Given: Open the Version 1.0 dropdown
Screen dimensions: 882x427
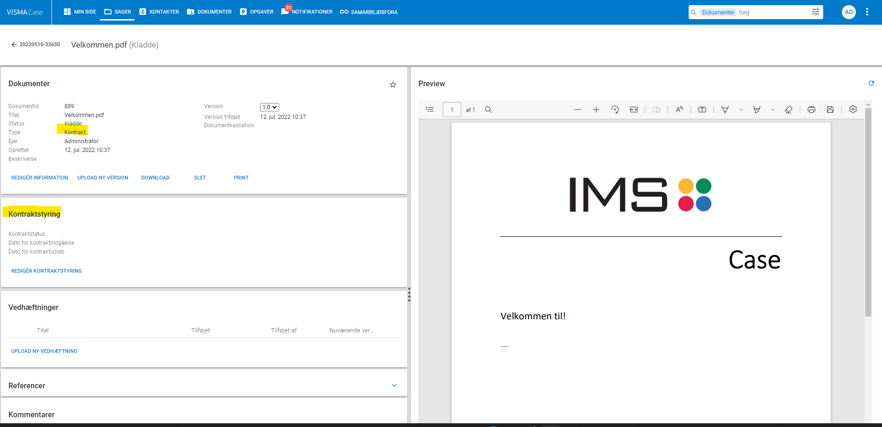Looking at the screenshot, I should click(x=269, y=107).
